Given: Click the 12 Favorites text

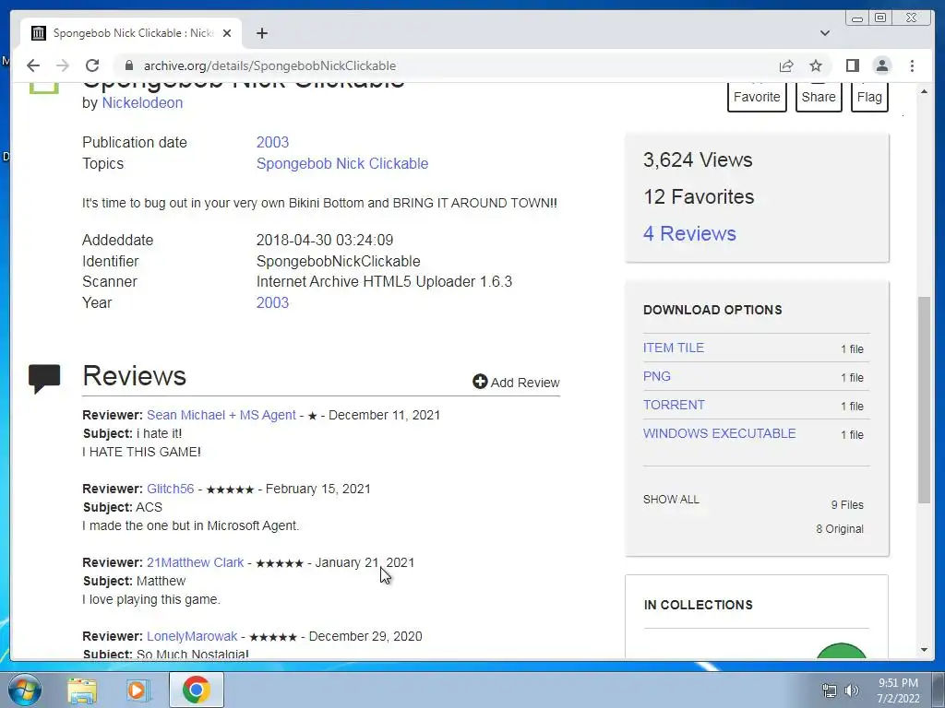Looking at the screenshot, I should click(x=699, y=197).
